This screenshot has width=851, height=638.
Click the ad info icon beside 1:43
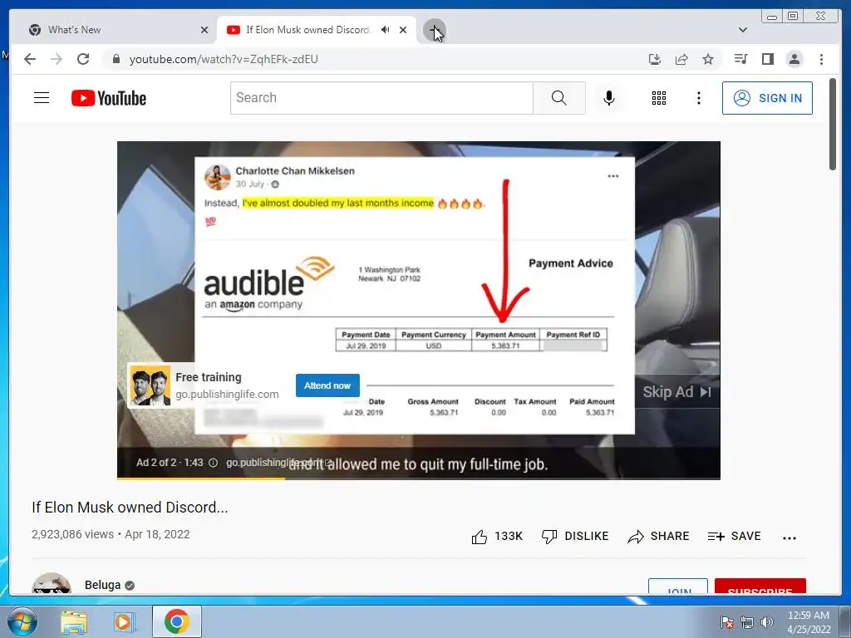click(214, 463)
